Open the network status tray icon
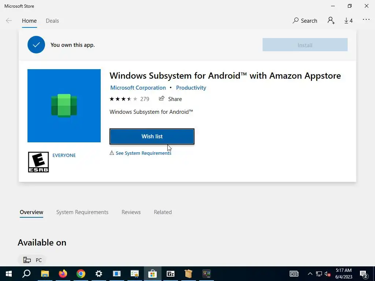 [x=319, y=274]
